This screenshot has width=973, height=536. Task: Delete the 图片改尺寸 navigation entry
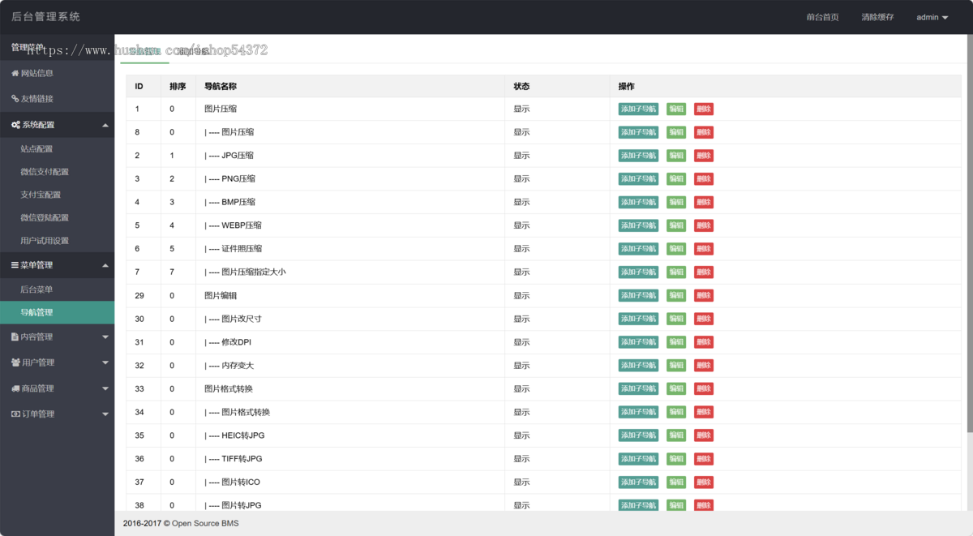(704, 319)
